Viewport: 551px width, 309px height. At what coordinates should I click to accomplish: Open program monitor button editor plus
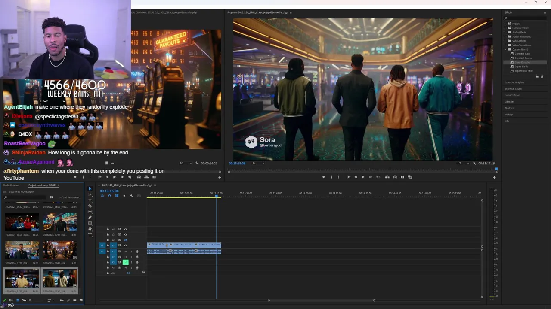coord(494,177)
